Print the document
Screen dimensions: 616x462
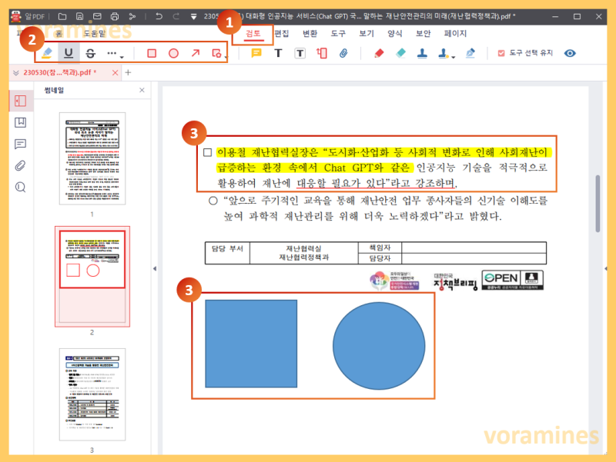click(115, 16)
